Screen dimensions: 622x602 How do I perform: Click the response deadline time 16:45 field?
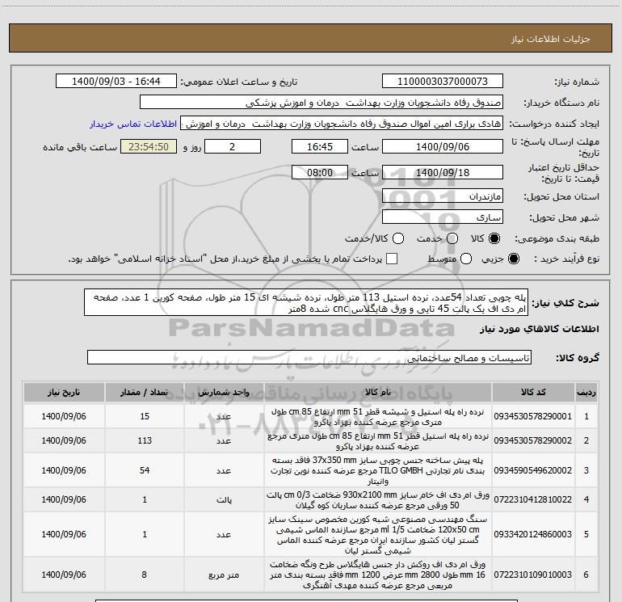coord(320,147)
